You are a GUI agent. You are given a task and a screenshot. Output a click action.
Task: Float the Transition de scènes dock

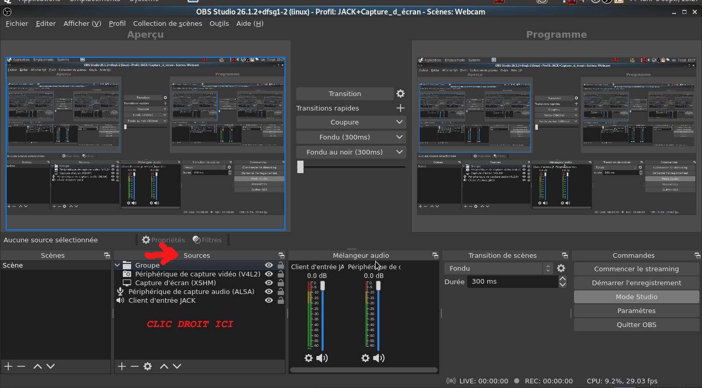565,255
